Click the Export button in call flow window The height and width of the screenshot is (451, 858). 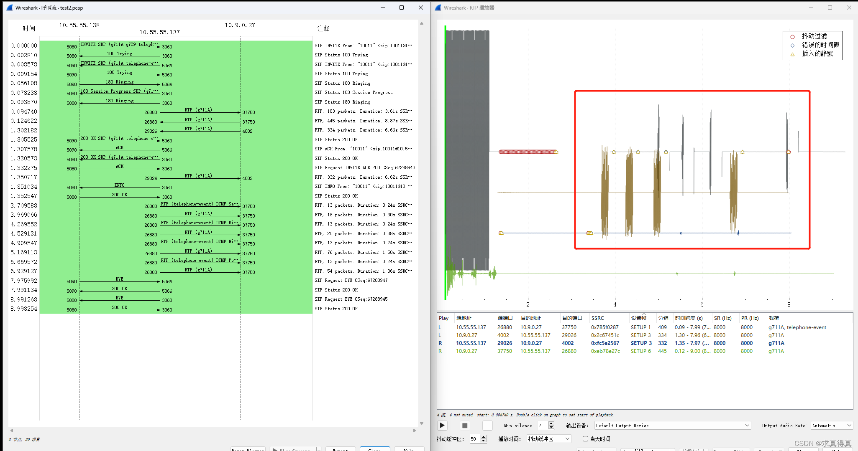click(x=341, y=450)
